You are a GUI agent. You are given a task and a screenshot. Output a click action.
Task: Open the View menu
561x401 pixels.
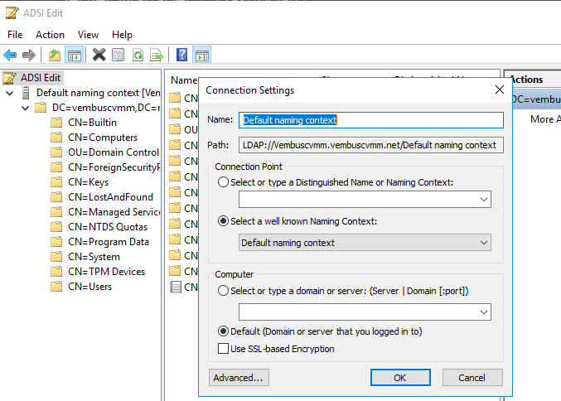[x=88, y=35]
